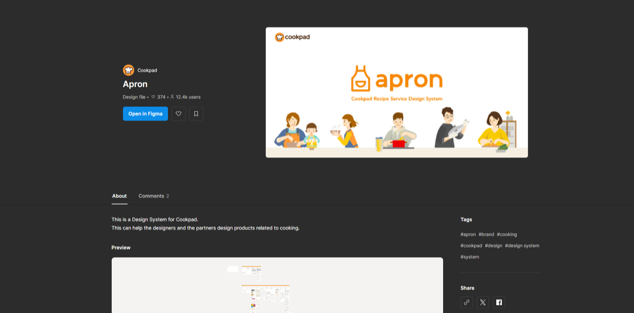Click the Apron title heading

[x=135, y=84]
